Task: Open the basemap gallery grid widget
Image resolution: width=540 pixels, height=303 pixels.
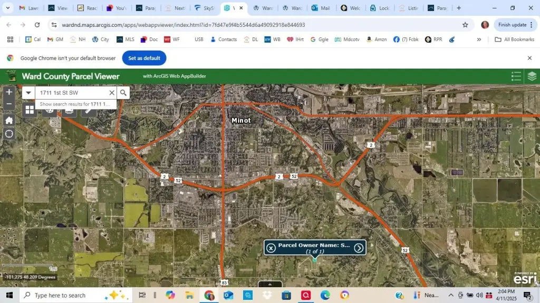Action: point(30,110)
